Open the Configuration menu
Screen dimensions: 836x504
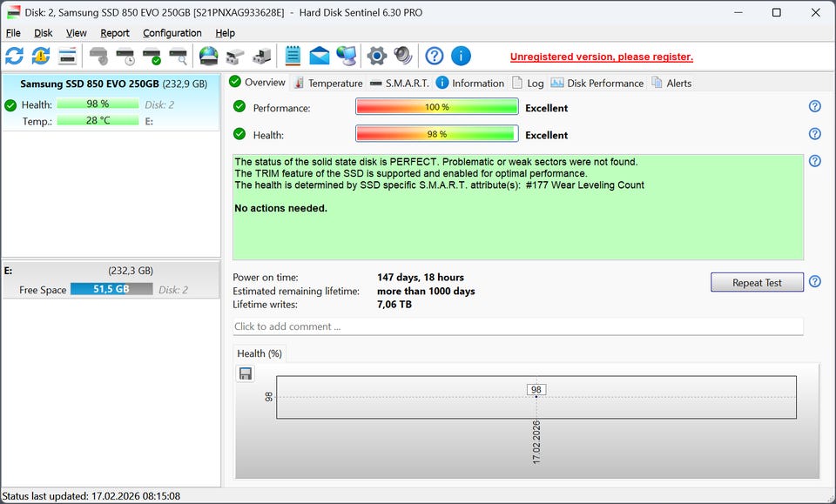[x=172, y=33]
